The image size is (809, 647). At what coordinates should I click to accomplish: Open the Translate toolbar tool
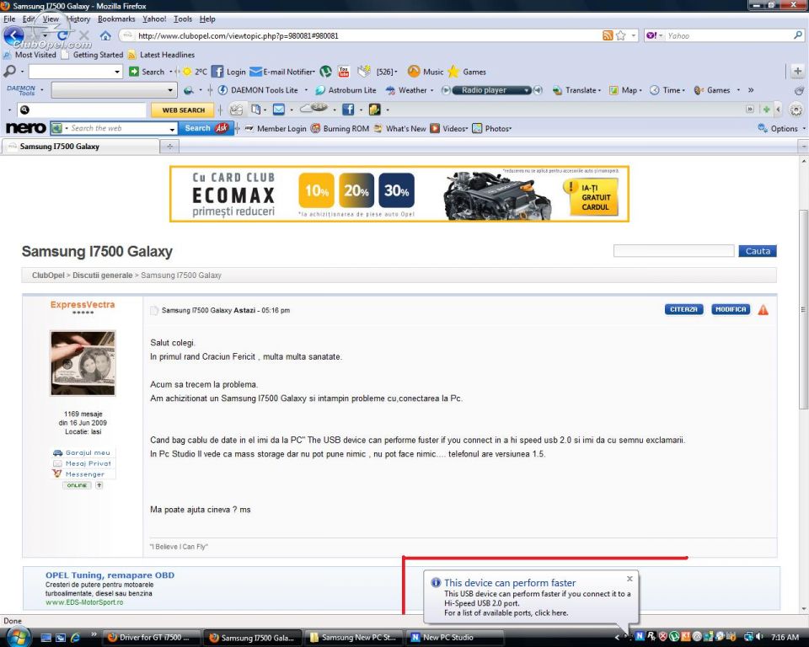[x=576, y=90]
